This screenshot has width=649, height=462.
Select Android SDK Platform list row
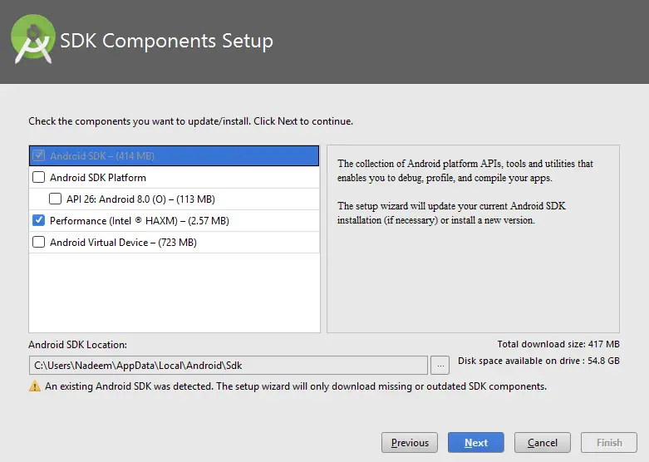click(175, 177)
